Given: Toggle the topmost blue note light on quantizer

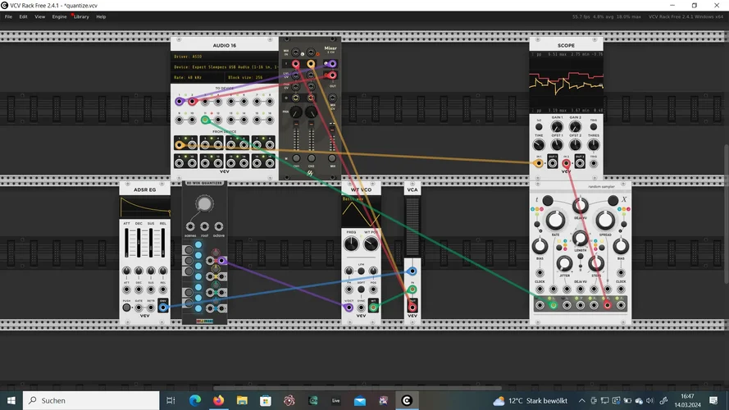Looking at the screenshot, I should 198,244.
